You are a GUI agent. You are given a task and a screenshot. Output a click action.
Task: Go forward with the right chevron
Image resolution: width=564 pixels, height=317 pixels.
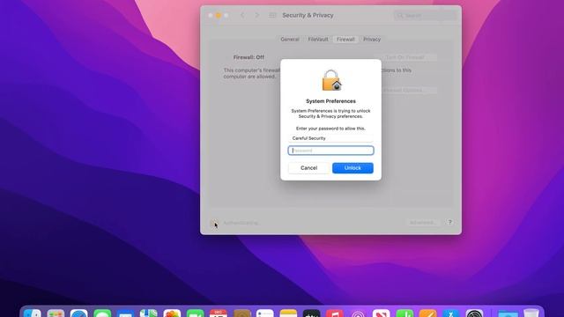256,16
